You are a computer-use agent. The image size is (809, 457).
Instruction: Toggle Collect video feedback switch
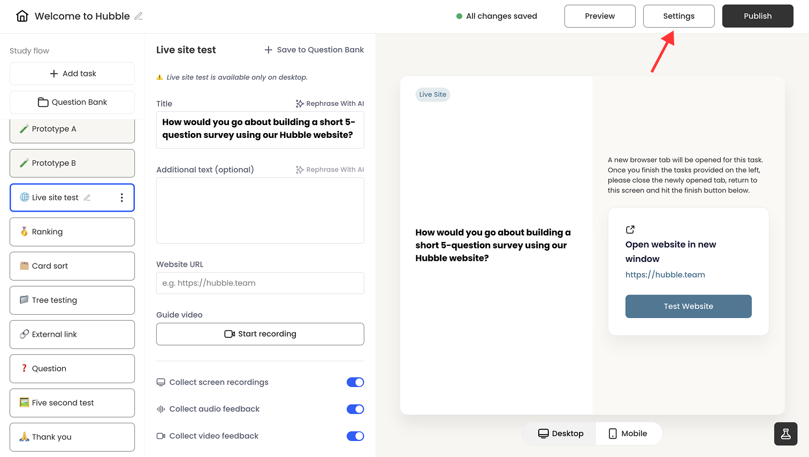pyautogui.click(x=355, y=436)
